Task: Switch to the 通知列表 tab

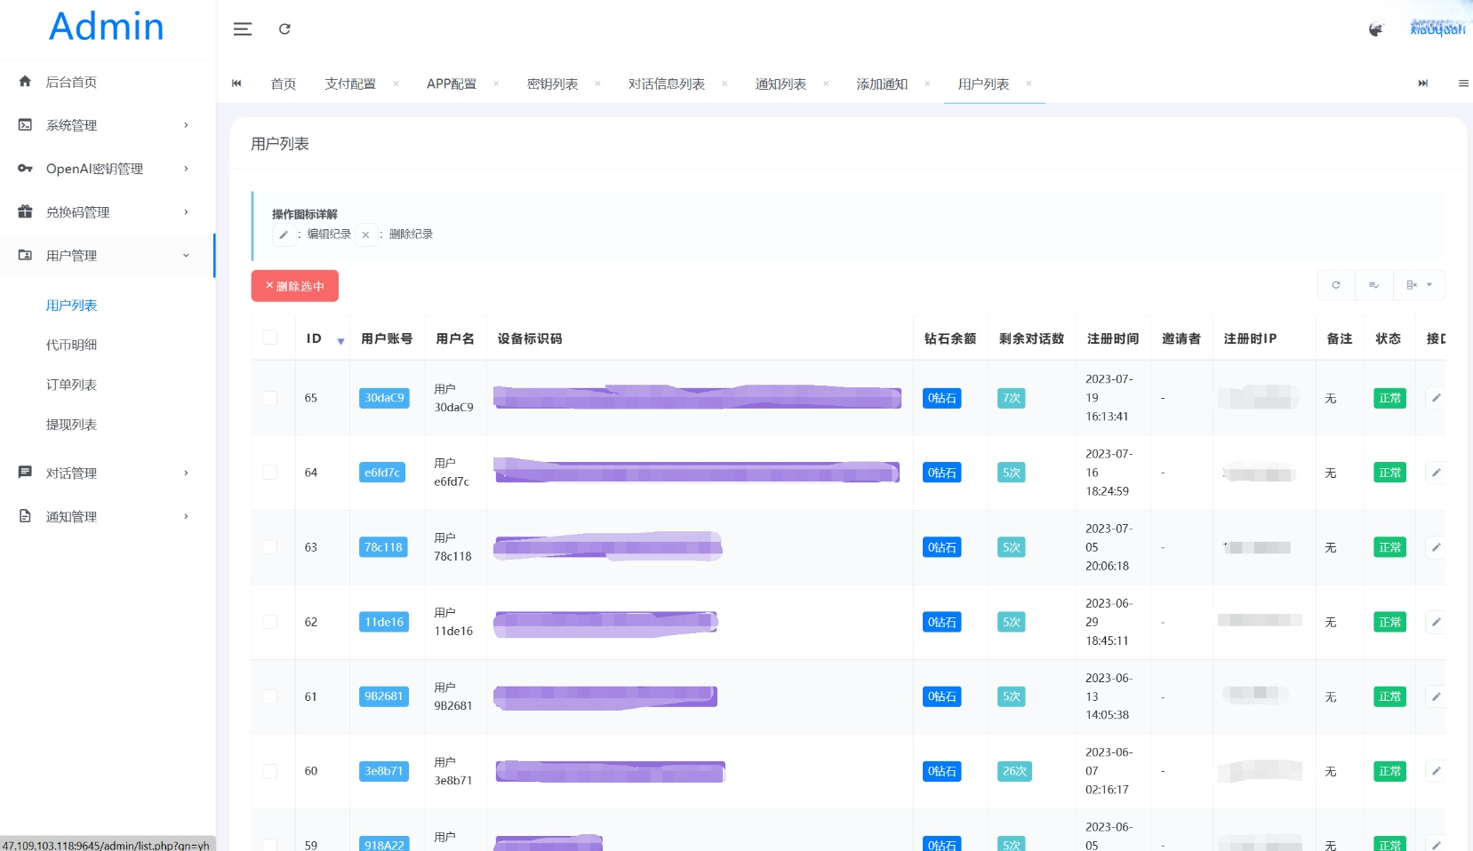Action: tap(781, 84)
